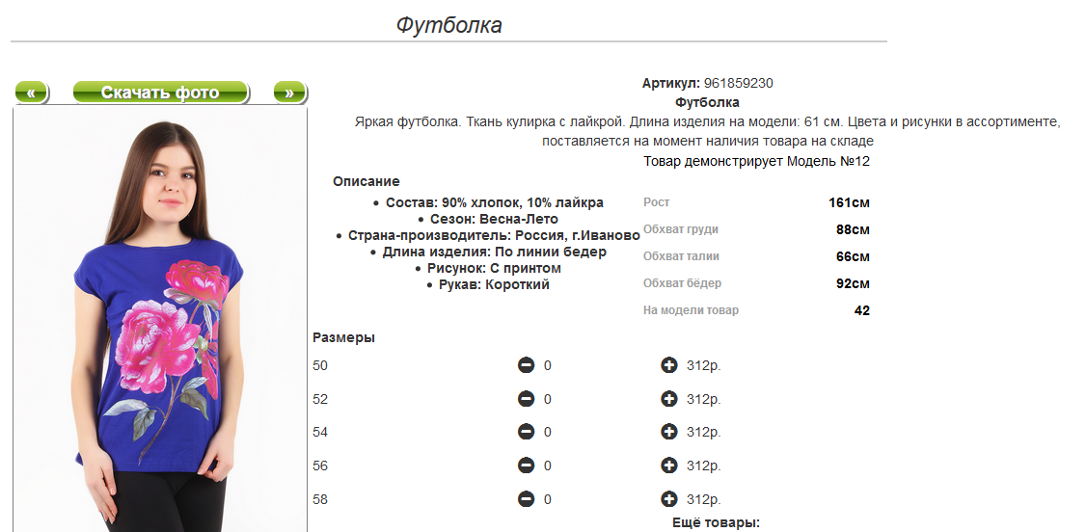Select the quantity value for size 50
This screenshot has height=532, width=1086.
tap(547, 365)
